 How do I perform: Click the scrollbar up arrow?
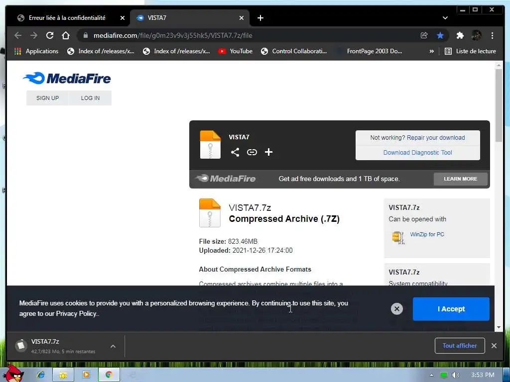click(x=499, y=66)
